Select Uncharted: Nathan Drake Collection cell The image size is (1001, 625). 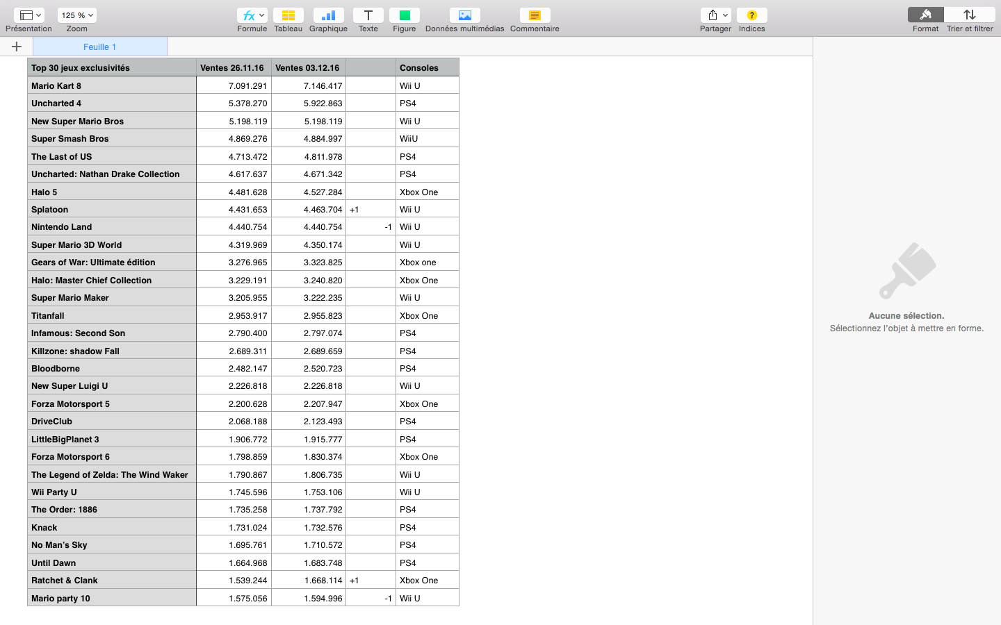coord(112,174)
